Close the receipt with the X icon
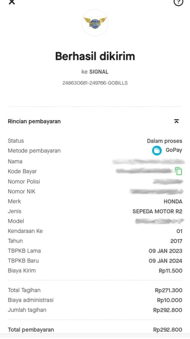Screen dimensions: 190x339 pos(11,3)
